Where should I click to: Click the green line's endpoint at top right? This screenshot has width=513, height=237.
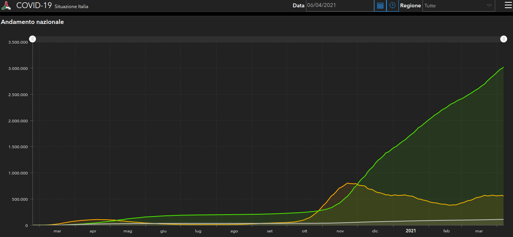503,68
